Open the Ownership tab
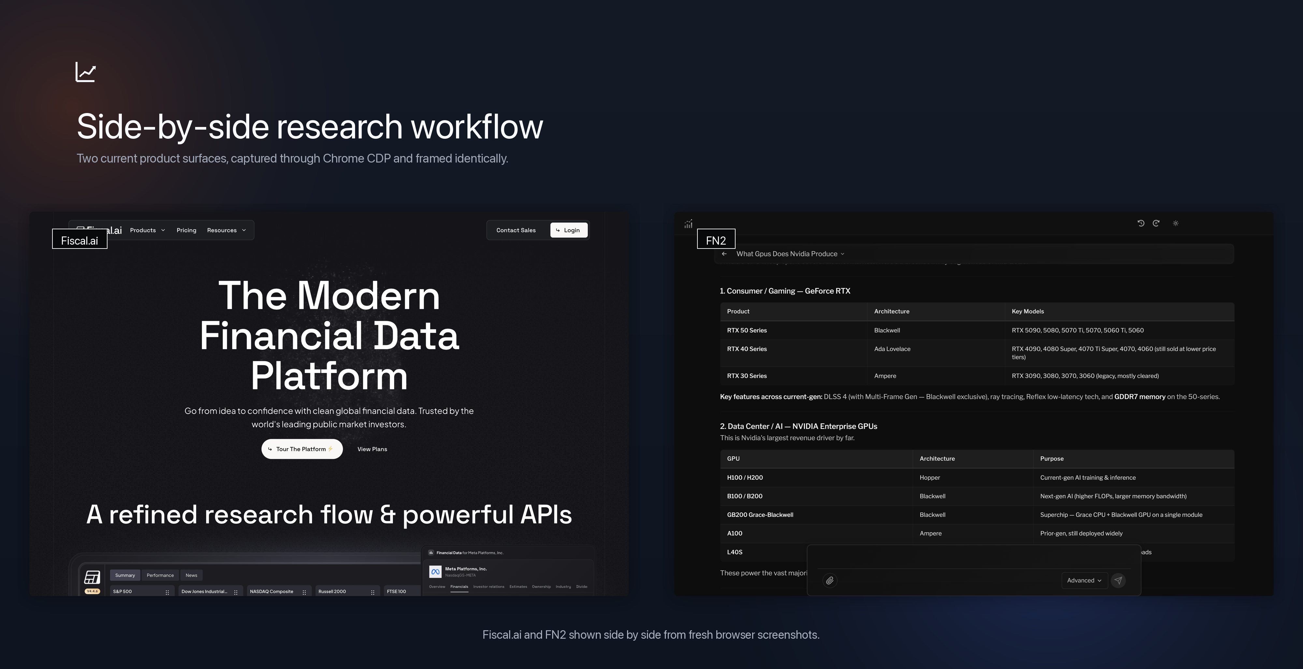 coord(541,587)
